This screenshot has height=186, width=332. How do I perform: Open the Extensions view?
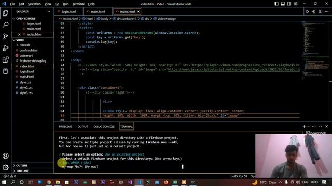pos(6,60)
